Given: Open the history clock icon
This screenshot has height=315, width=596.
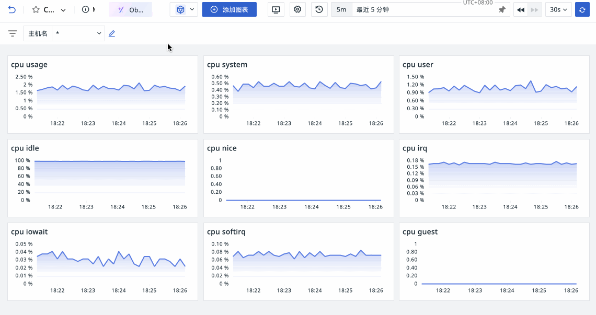Looking at the screenshot, I should pyautogui.click(x=319, y=9).
